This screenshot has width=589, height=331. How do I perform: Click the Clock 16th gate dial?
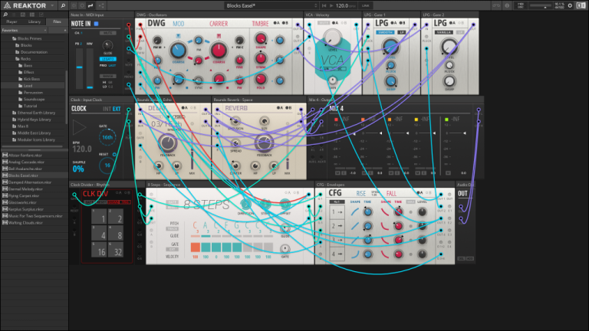[107, 137]
